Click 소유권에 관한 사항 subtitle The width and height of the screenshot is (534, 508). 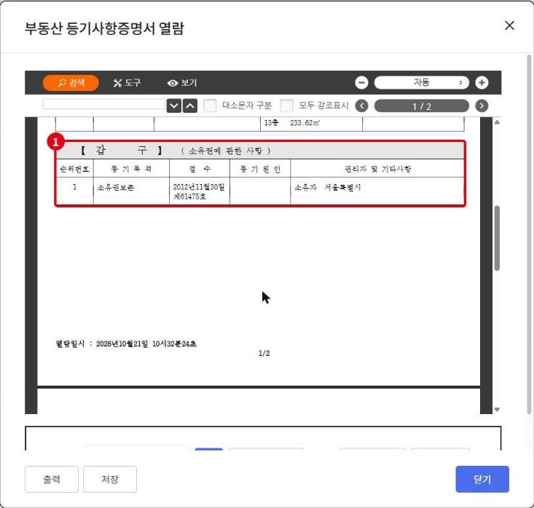(x=225, y=151)
